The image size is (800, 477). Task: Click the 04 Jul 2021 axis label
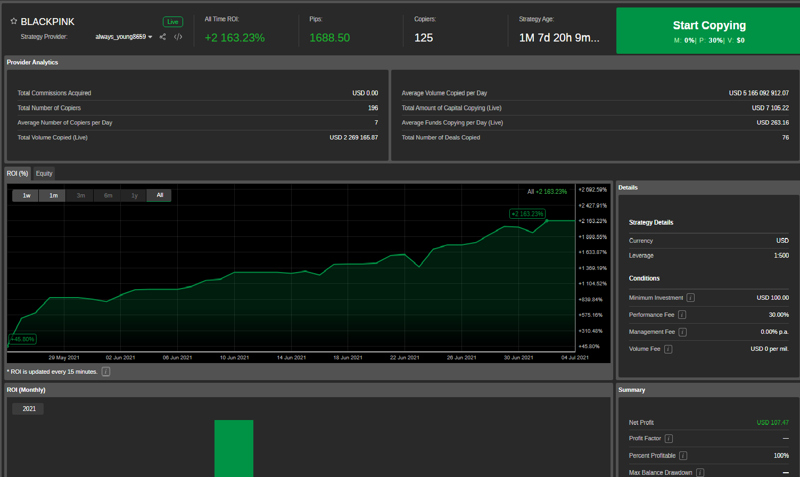click(x=575, y=358)
